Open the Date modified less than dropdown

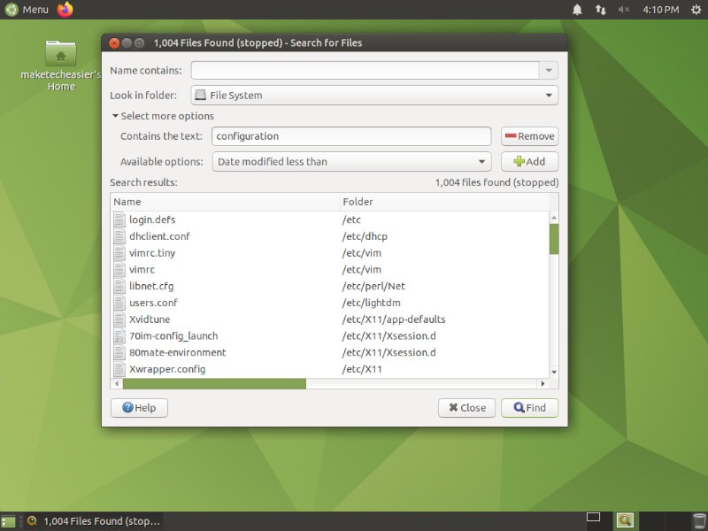tap(351, 161)
